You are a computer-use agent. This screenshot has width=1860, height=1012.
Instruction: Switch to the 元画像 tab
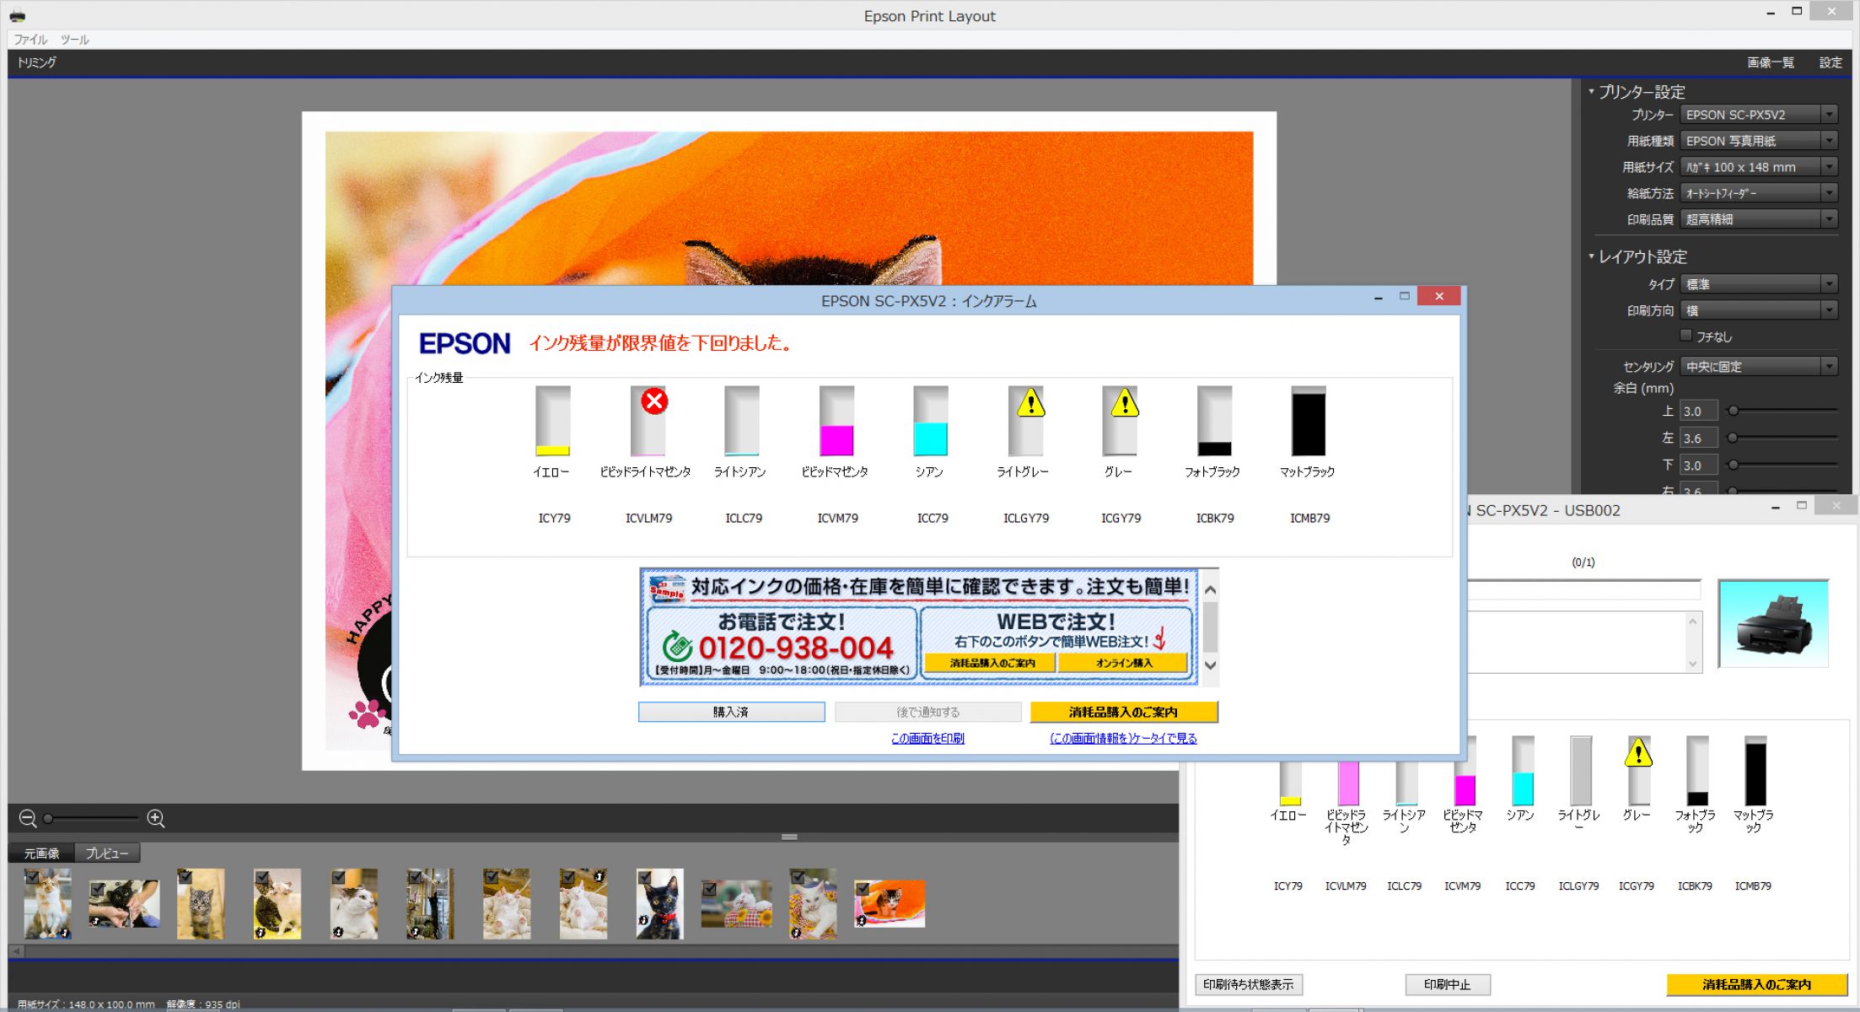click(x=41, y=853)
